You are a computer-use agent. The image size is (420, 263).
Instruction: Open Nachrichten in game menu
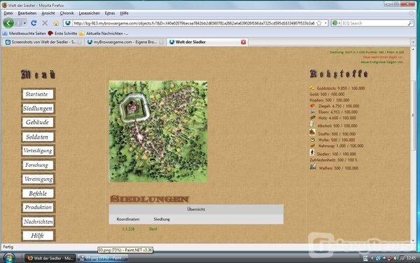coord(38,222)
